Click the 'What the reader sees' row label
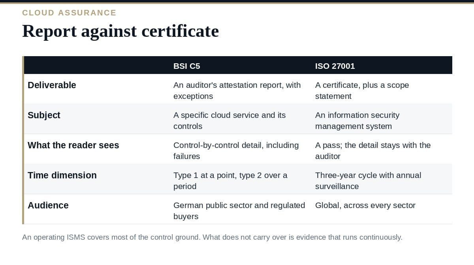 pyautogui.click(x=73, y=145)
